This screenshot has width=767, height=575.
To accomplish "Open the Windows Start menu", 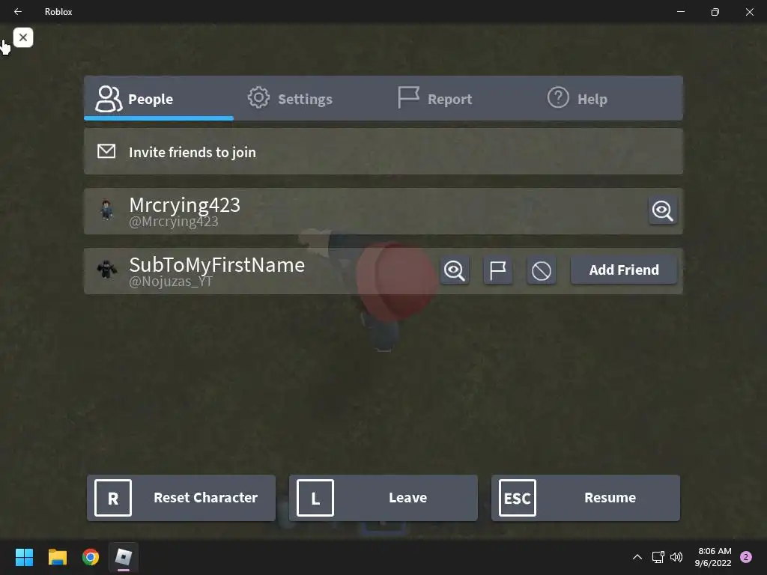I will (24, 557).
